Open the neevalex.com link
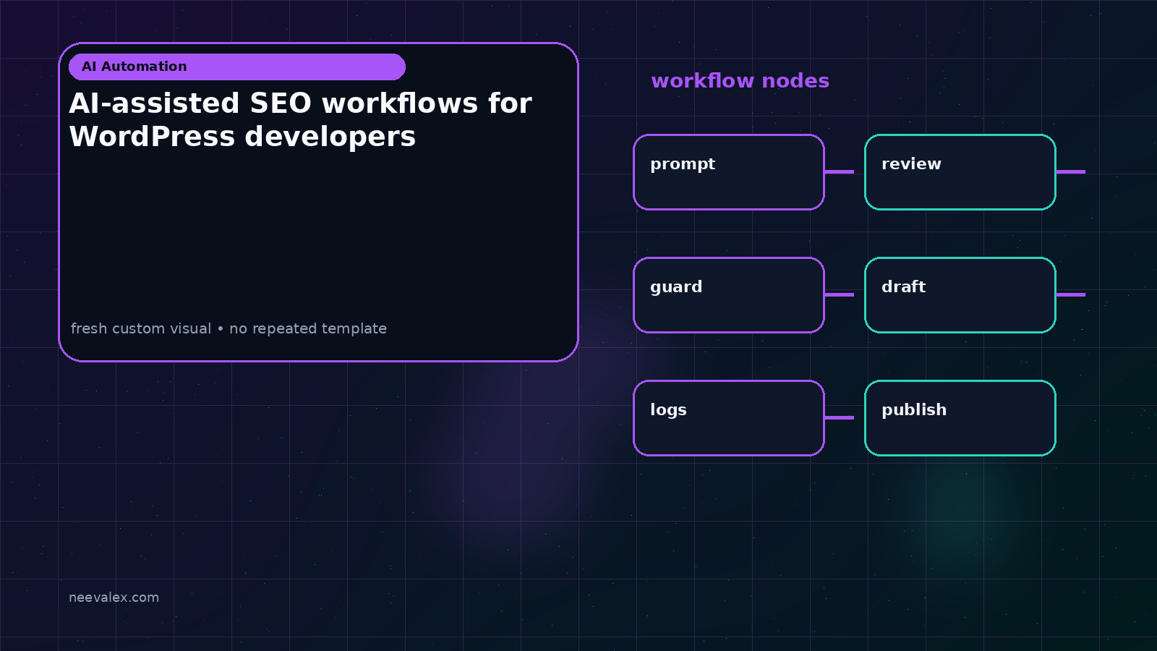This screenshot has height=651, width=1157. click(x=114, y=597)
